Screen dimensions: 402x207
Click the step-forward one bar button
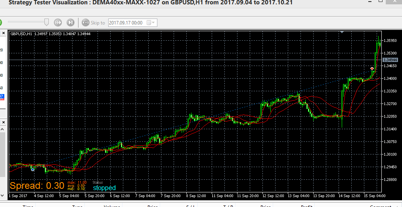tap(71, 23)
